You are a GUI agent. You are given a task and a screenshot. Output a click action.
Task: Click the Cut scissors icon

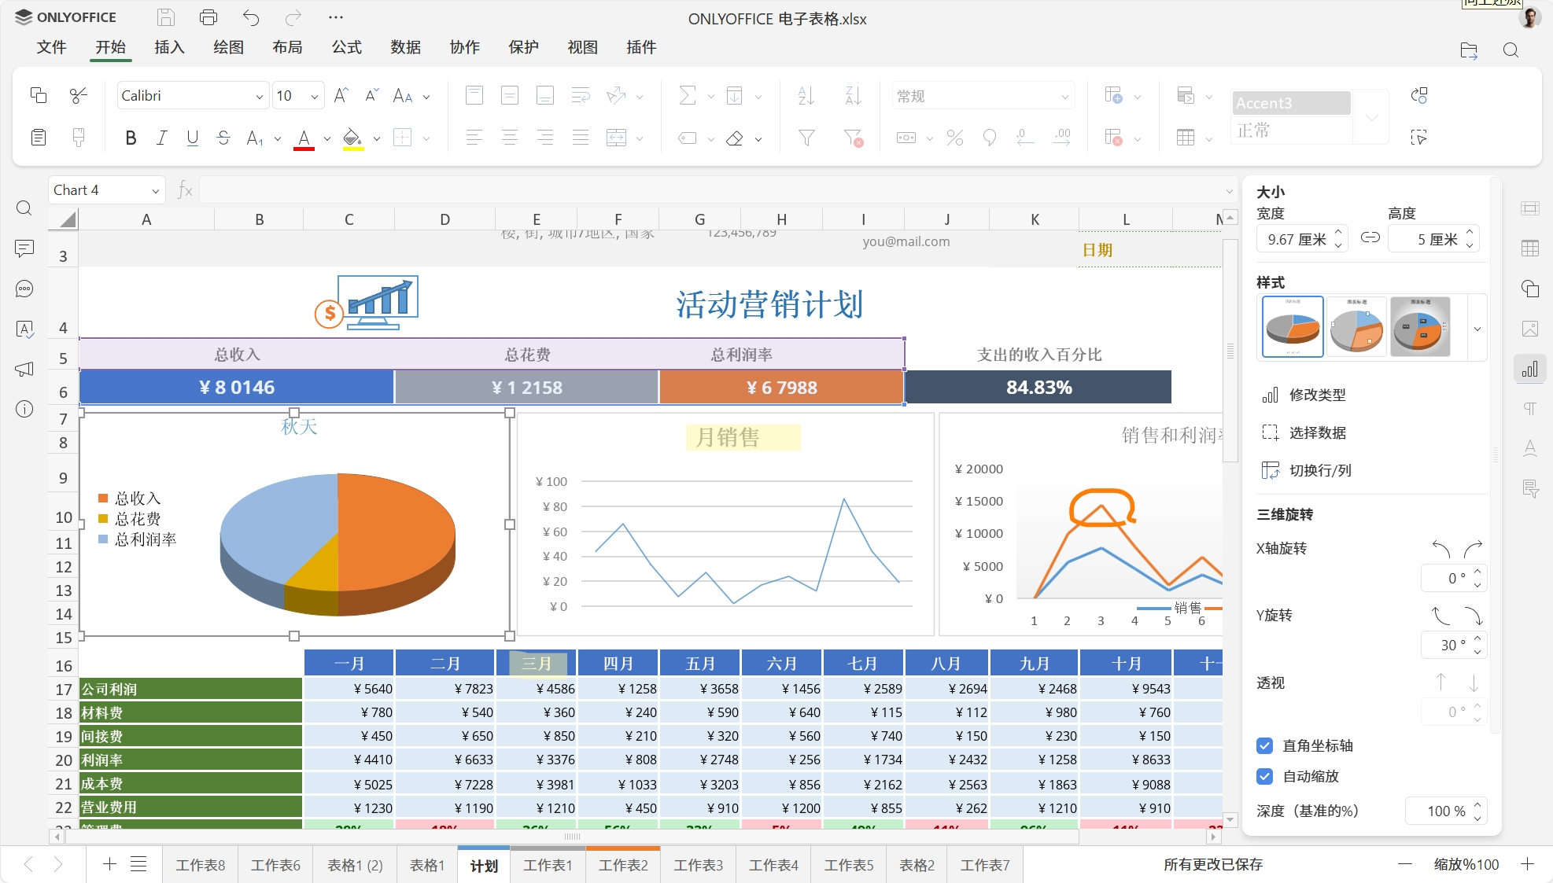[x=78, y=95]
